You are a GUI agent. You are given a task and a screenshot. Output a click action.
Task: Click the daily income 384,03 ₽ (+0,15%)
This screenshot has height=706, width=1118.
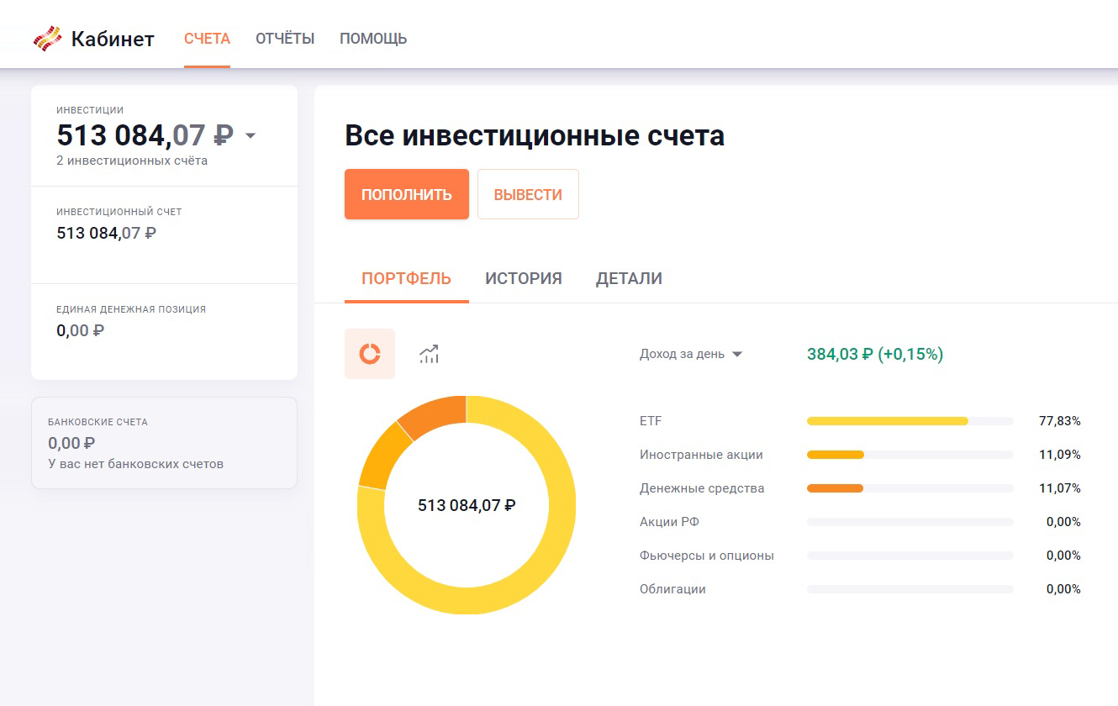point(875,354)
